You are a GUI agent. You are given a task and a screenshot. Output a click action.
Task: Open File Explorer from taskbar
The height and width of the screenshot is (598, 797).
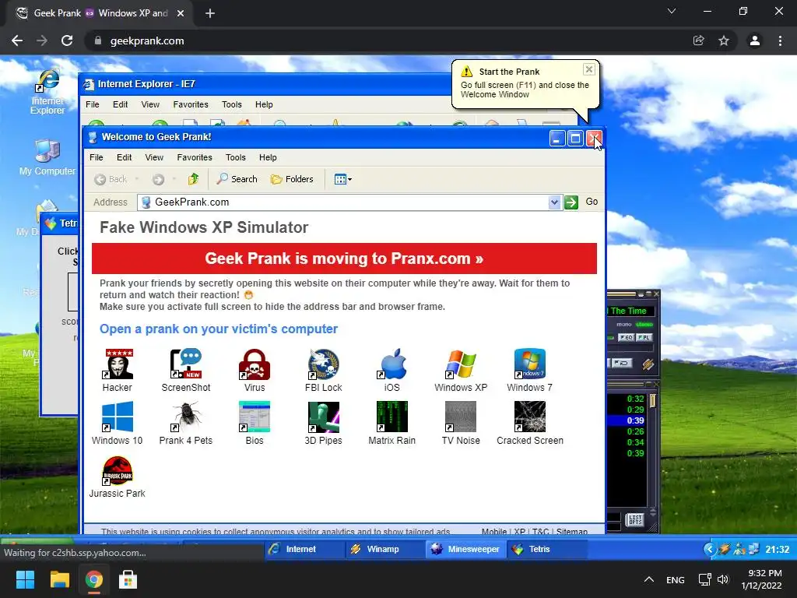59,579
